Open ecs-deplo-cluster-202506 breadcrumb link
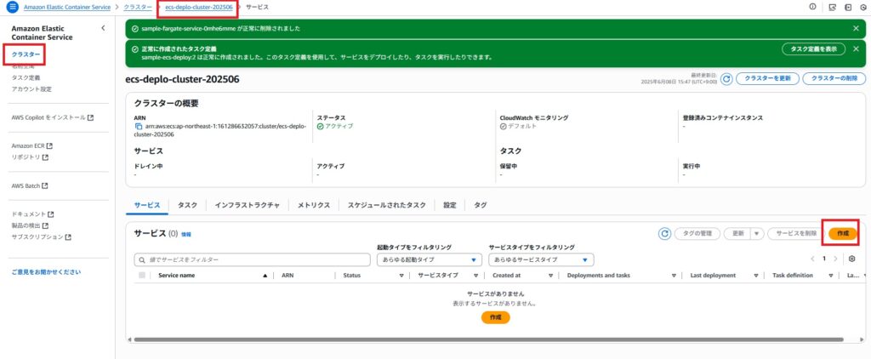Image resolution: width=871 pixels, height=359 pixels. click(x=199, y=7)
